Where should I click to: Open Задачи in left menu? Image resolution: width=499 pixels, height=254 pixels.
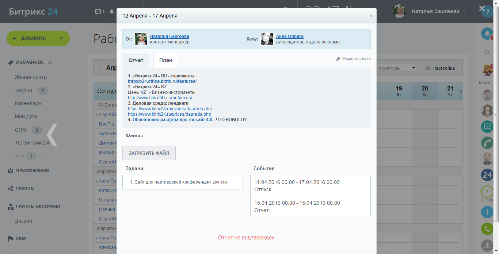point(24,91)
